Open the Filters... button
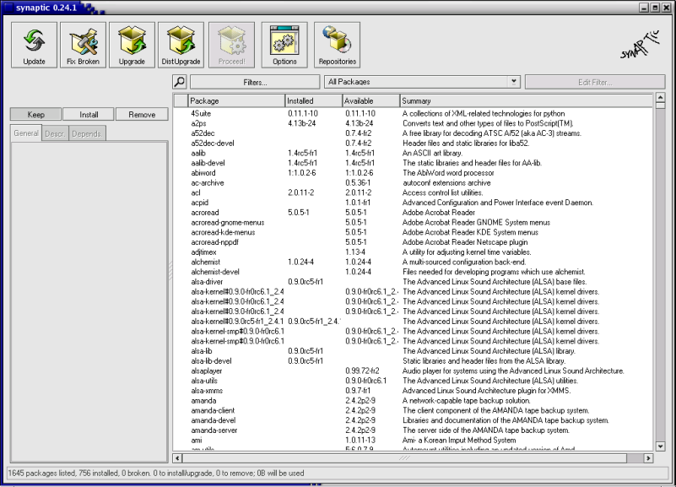This screenshot has width=676, height=487. 255,82
